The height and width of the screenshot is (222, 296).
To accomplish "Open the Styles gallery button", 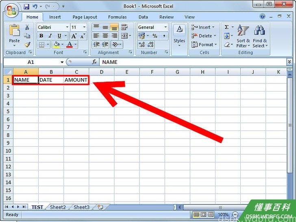I will [179, 36].
